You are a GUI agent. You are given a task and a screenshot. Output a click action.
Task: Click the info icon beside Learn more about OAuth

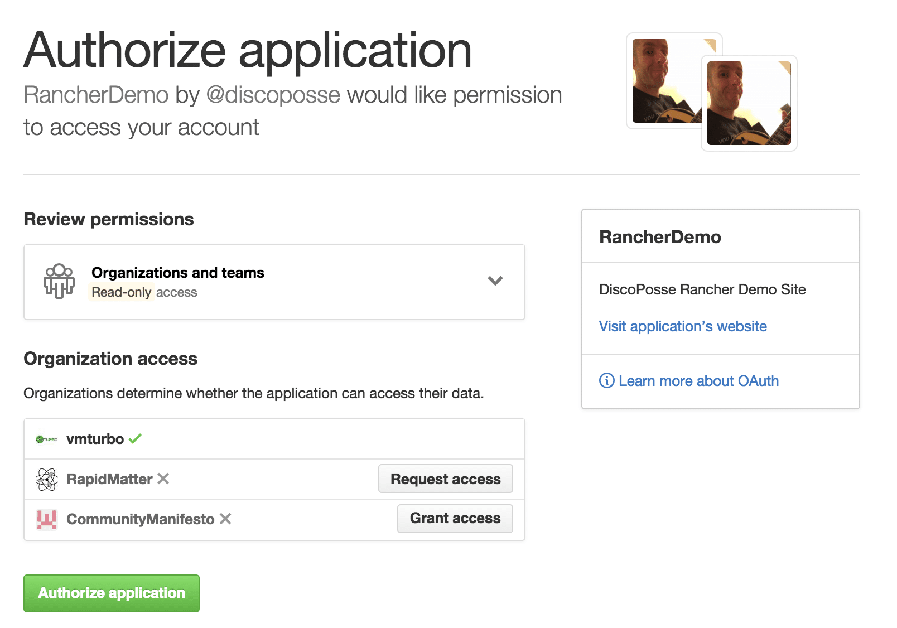[x=606, y=380]
